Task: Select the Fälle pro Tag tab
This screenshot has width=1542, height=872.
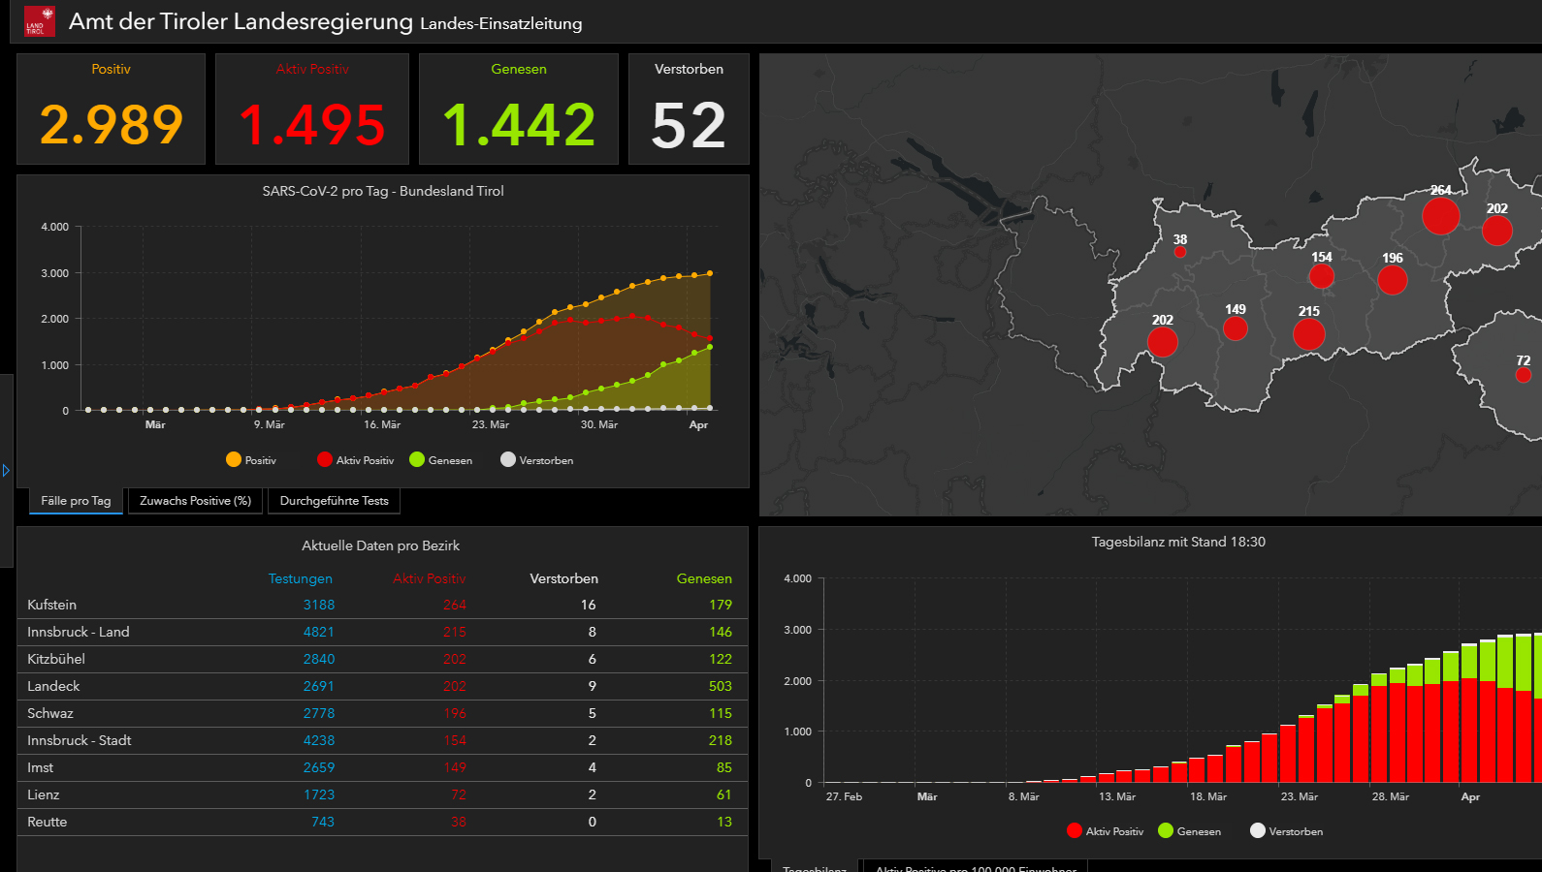Action: [x=76, y=501]
